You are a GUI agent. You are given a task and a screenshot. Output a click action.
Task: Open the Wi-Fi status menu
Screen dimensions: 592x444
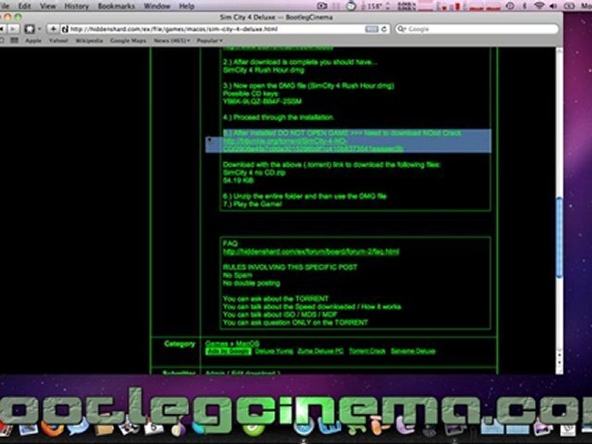[539, 6]
